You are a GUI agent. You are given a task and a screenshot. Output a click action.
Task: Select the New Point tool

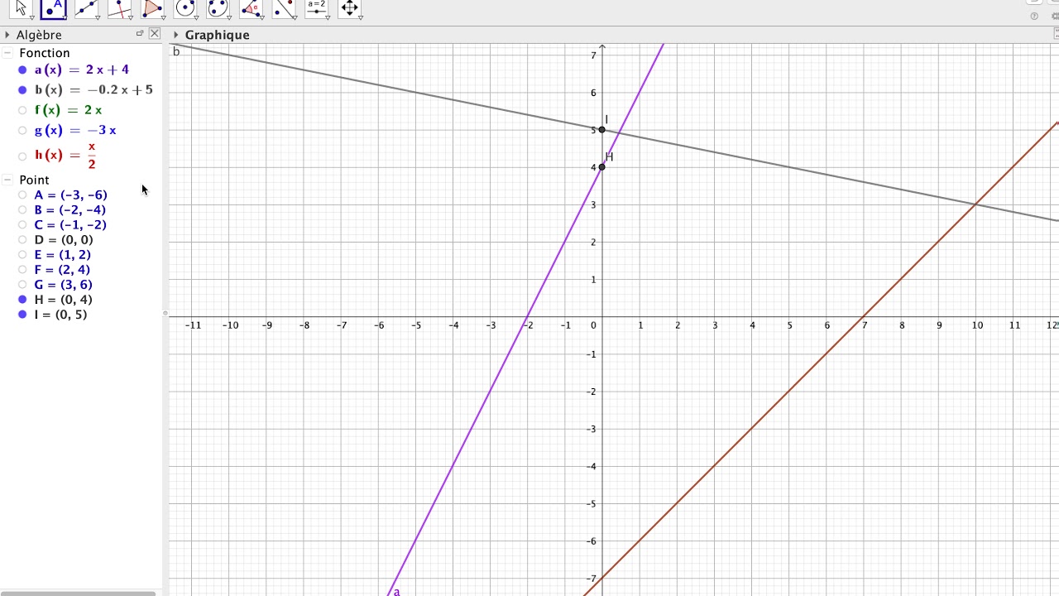[53, 8]
